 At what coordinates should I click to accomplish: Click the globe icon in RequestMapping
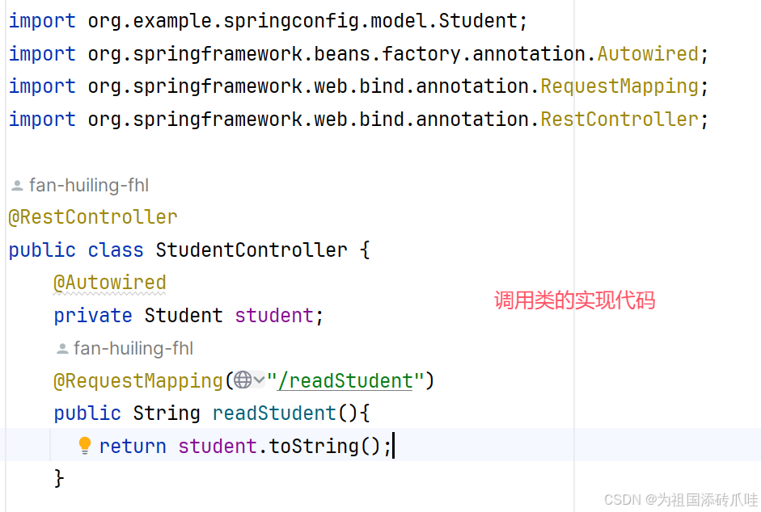click(x=243, y=380)
